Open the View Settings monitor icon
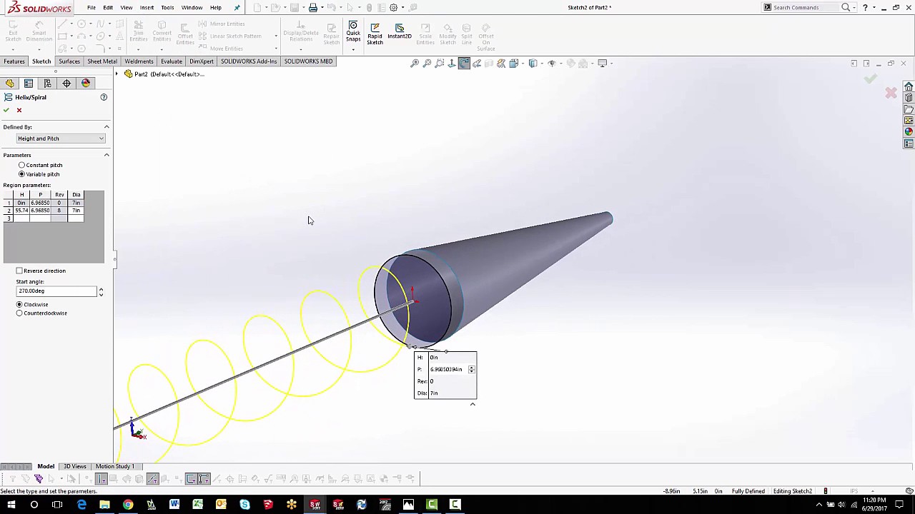 [x=602, y=64]
